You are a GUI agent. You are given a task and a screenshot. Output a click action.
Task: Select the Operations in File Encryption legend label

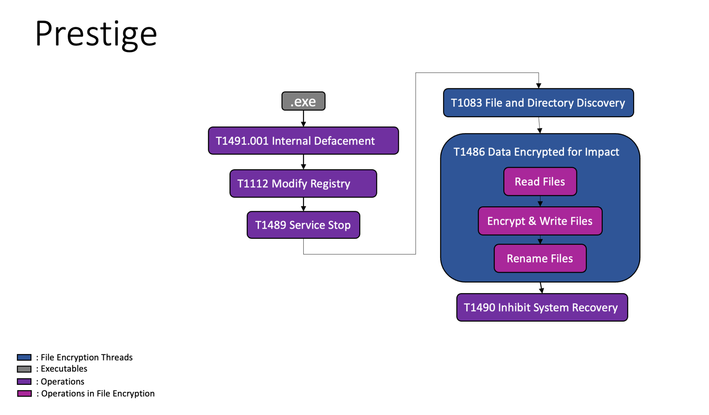click(95, 394)
